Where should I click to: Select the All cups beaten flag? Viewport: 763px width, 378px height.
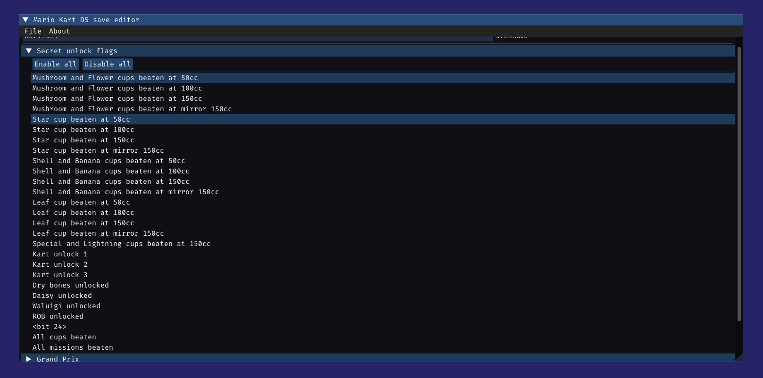[x=382, y=337]
